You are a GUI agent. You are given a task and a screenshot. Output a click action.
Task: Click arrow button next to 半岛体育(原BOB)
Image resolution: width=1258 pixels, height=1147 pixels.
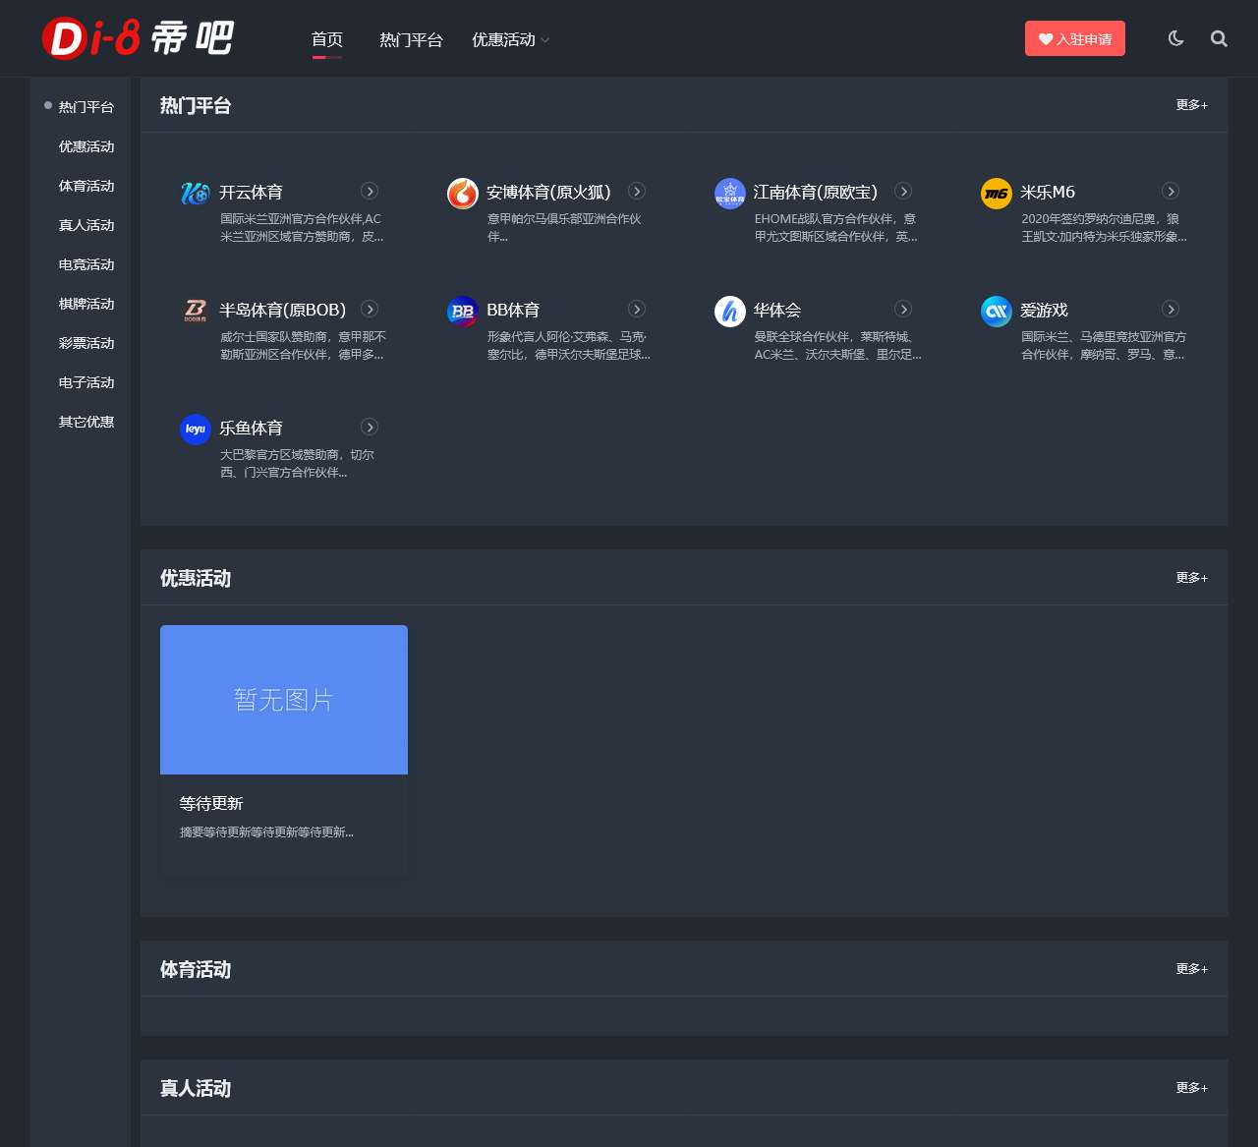370,309
